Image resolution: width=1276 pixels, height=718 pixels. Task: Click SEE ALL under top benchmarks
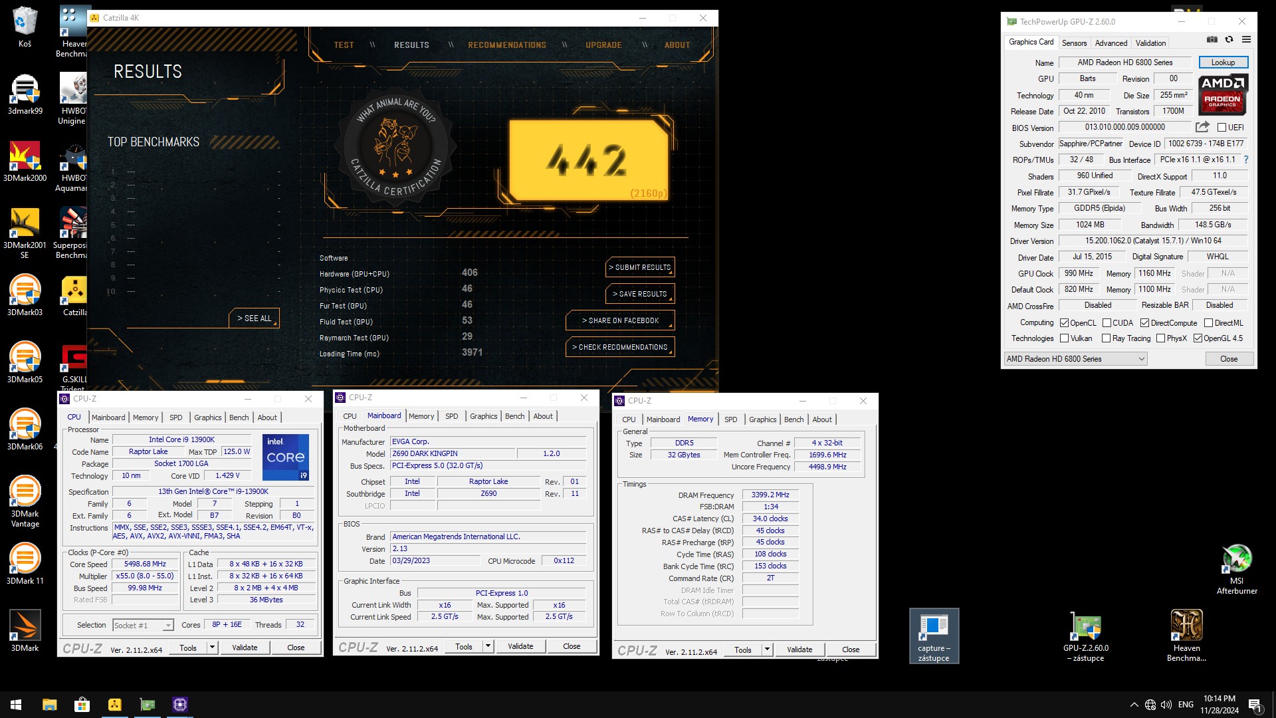255,318
